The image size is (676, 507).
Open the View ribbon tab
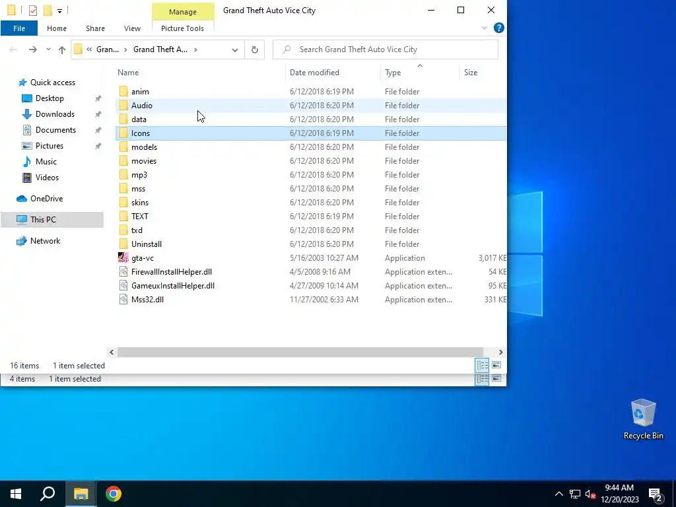[x=132, y=28]
